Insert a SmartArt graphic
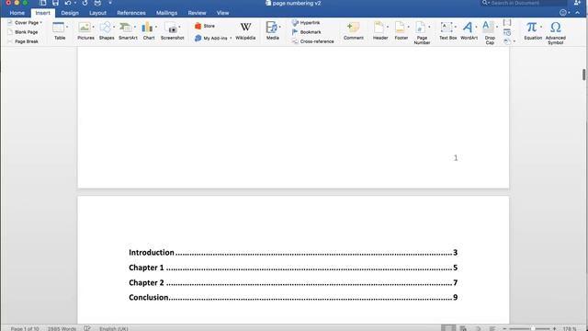 point(128,30)
